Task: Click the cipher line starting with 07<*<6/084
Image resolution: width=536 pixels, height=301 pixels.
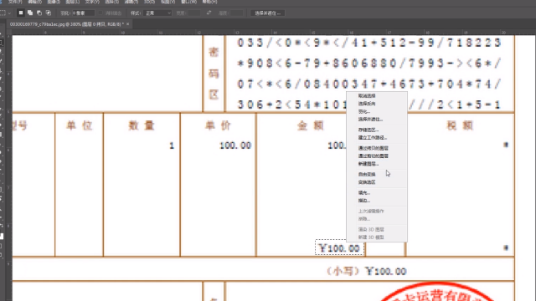Action: click(x=369, y=84)
